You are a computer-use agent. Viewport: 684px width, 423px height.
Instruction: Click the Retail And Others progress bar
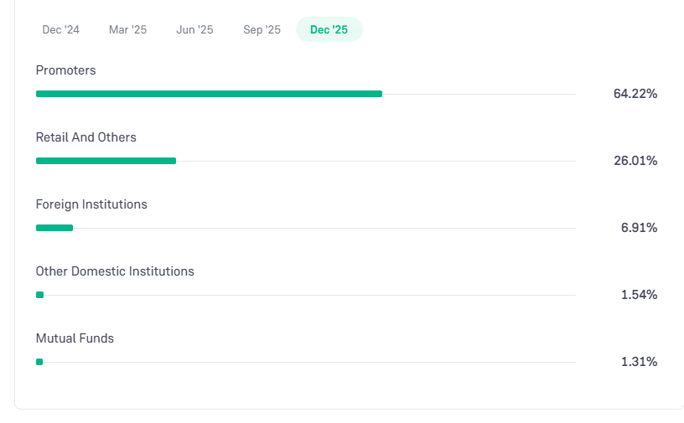coord(106,161)
